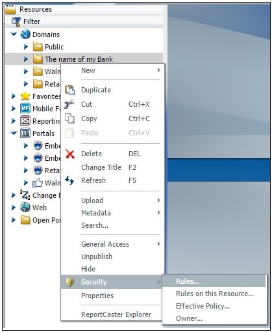This screenshot has width=272, height=332.
Task: Click the Change Management icon
Action: [25, 195]
